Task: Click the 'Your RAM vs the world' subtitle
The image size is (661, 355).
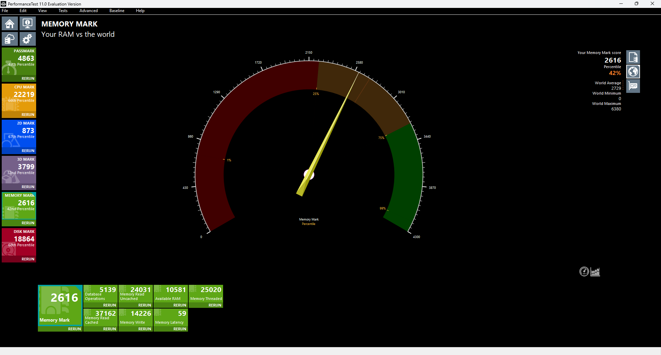Action: tap(78, 34)
